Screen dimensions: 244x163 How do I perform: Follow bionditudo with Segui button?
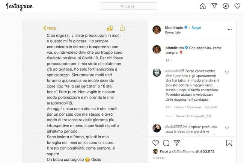point(196,28)
